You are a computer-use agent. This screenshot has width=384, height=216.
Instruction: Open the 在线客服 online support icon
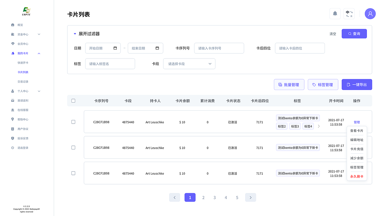pyautogui.click(x=12, y=109)
